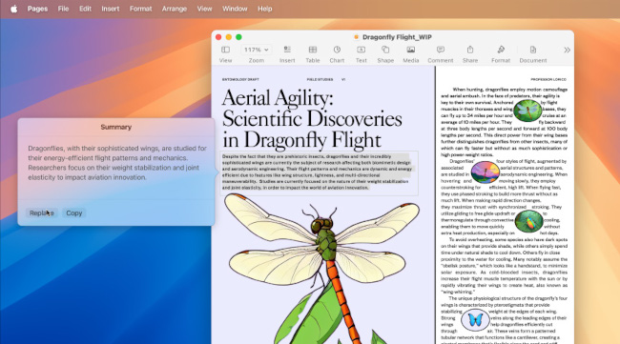Click the Dragonfly Flight_WIP window title
The height and width of the screenshot is (344, 620).
coord(397,37)
